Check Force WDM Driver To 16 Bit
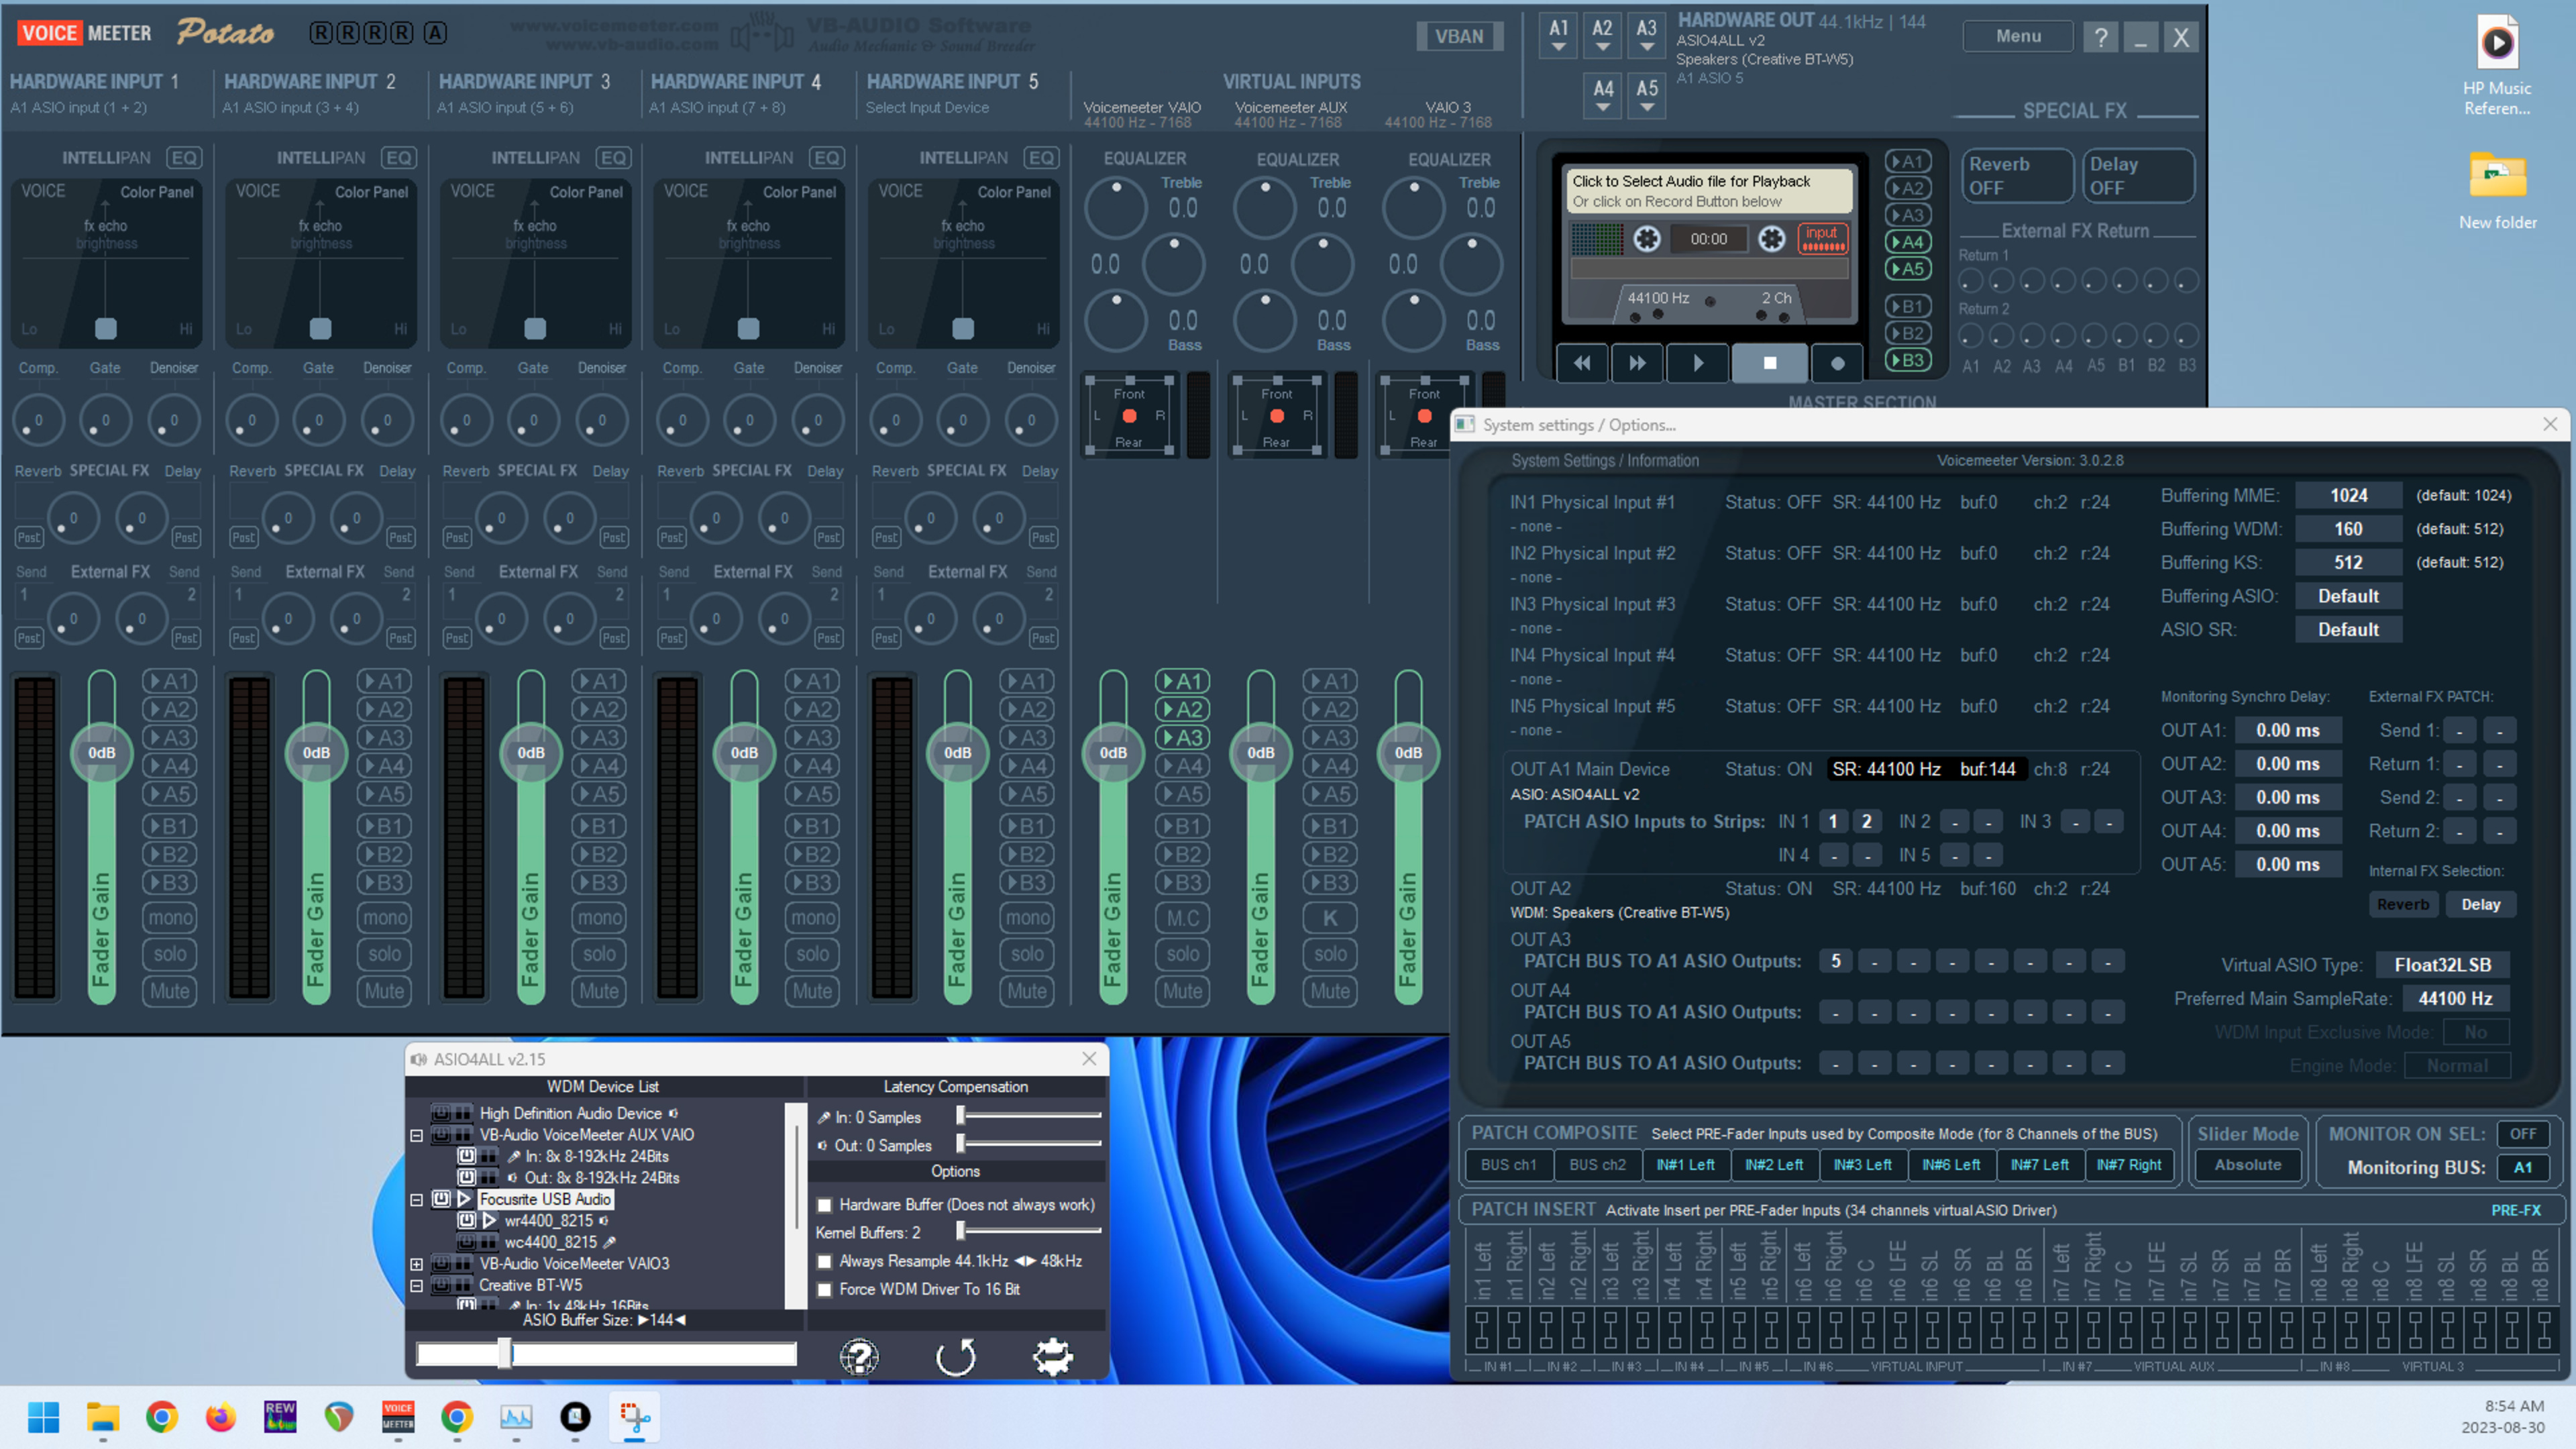Viewport: 2576px width, 1449px height. (x=825, y=1290)
